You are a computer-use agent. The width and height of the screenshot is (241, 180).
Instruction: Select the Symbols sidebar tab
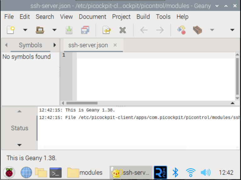point(30,45)
